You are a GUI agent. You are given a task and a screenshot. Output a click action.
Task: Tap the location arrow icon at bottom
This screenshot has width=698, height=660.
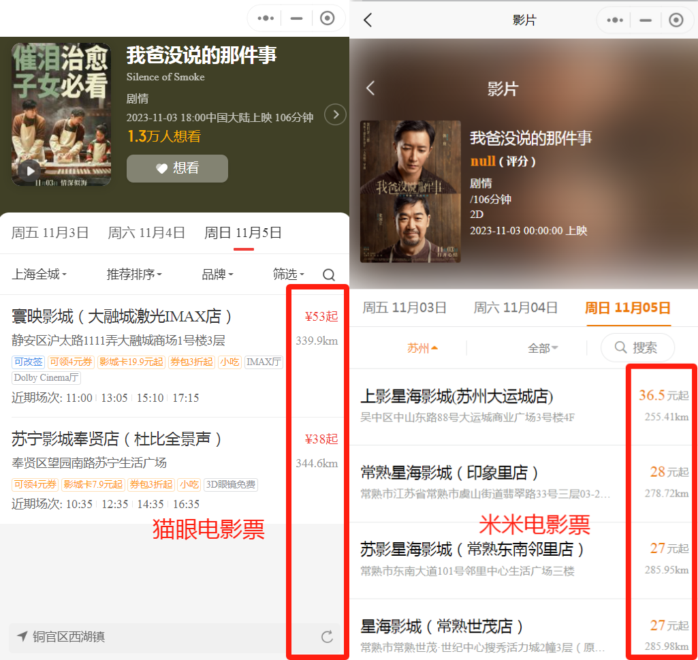click(22, 636)
